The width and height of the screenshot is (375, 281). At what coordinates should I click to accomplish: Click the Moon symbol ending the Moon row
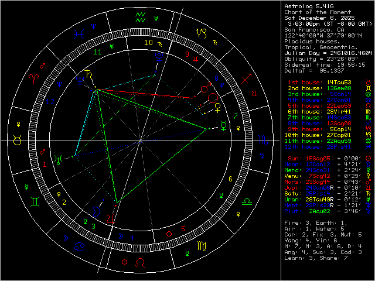tap(368, 165)
